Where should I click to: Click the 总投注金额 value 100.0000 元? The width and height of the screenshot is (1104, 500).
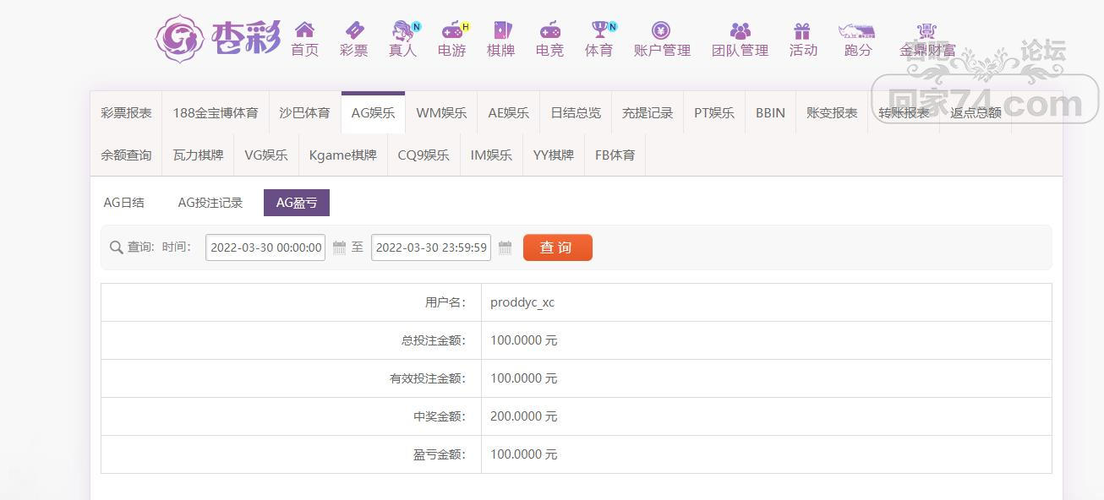(524, 340)
